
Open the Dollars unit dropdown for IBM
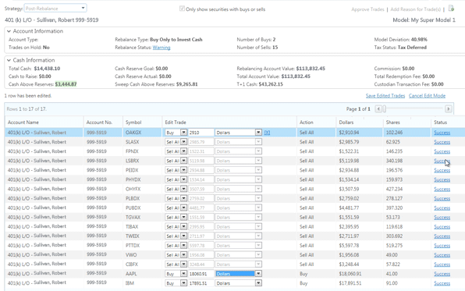[258, 283]
